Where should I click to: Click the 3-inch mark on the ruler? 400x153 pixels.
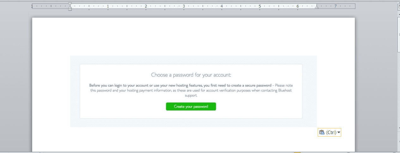tap(184, 6)
